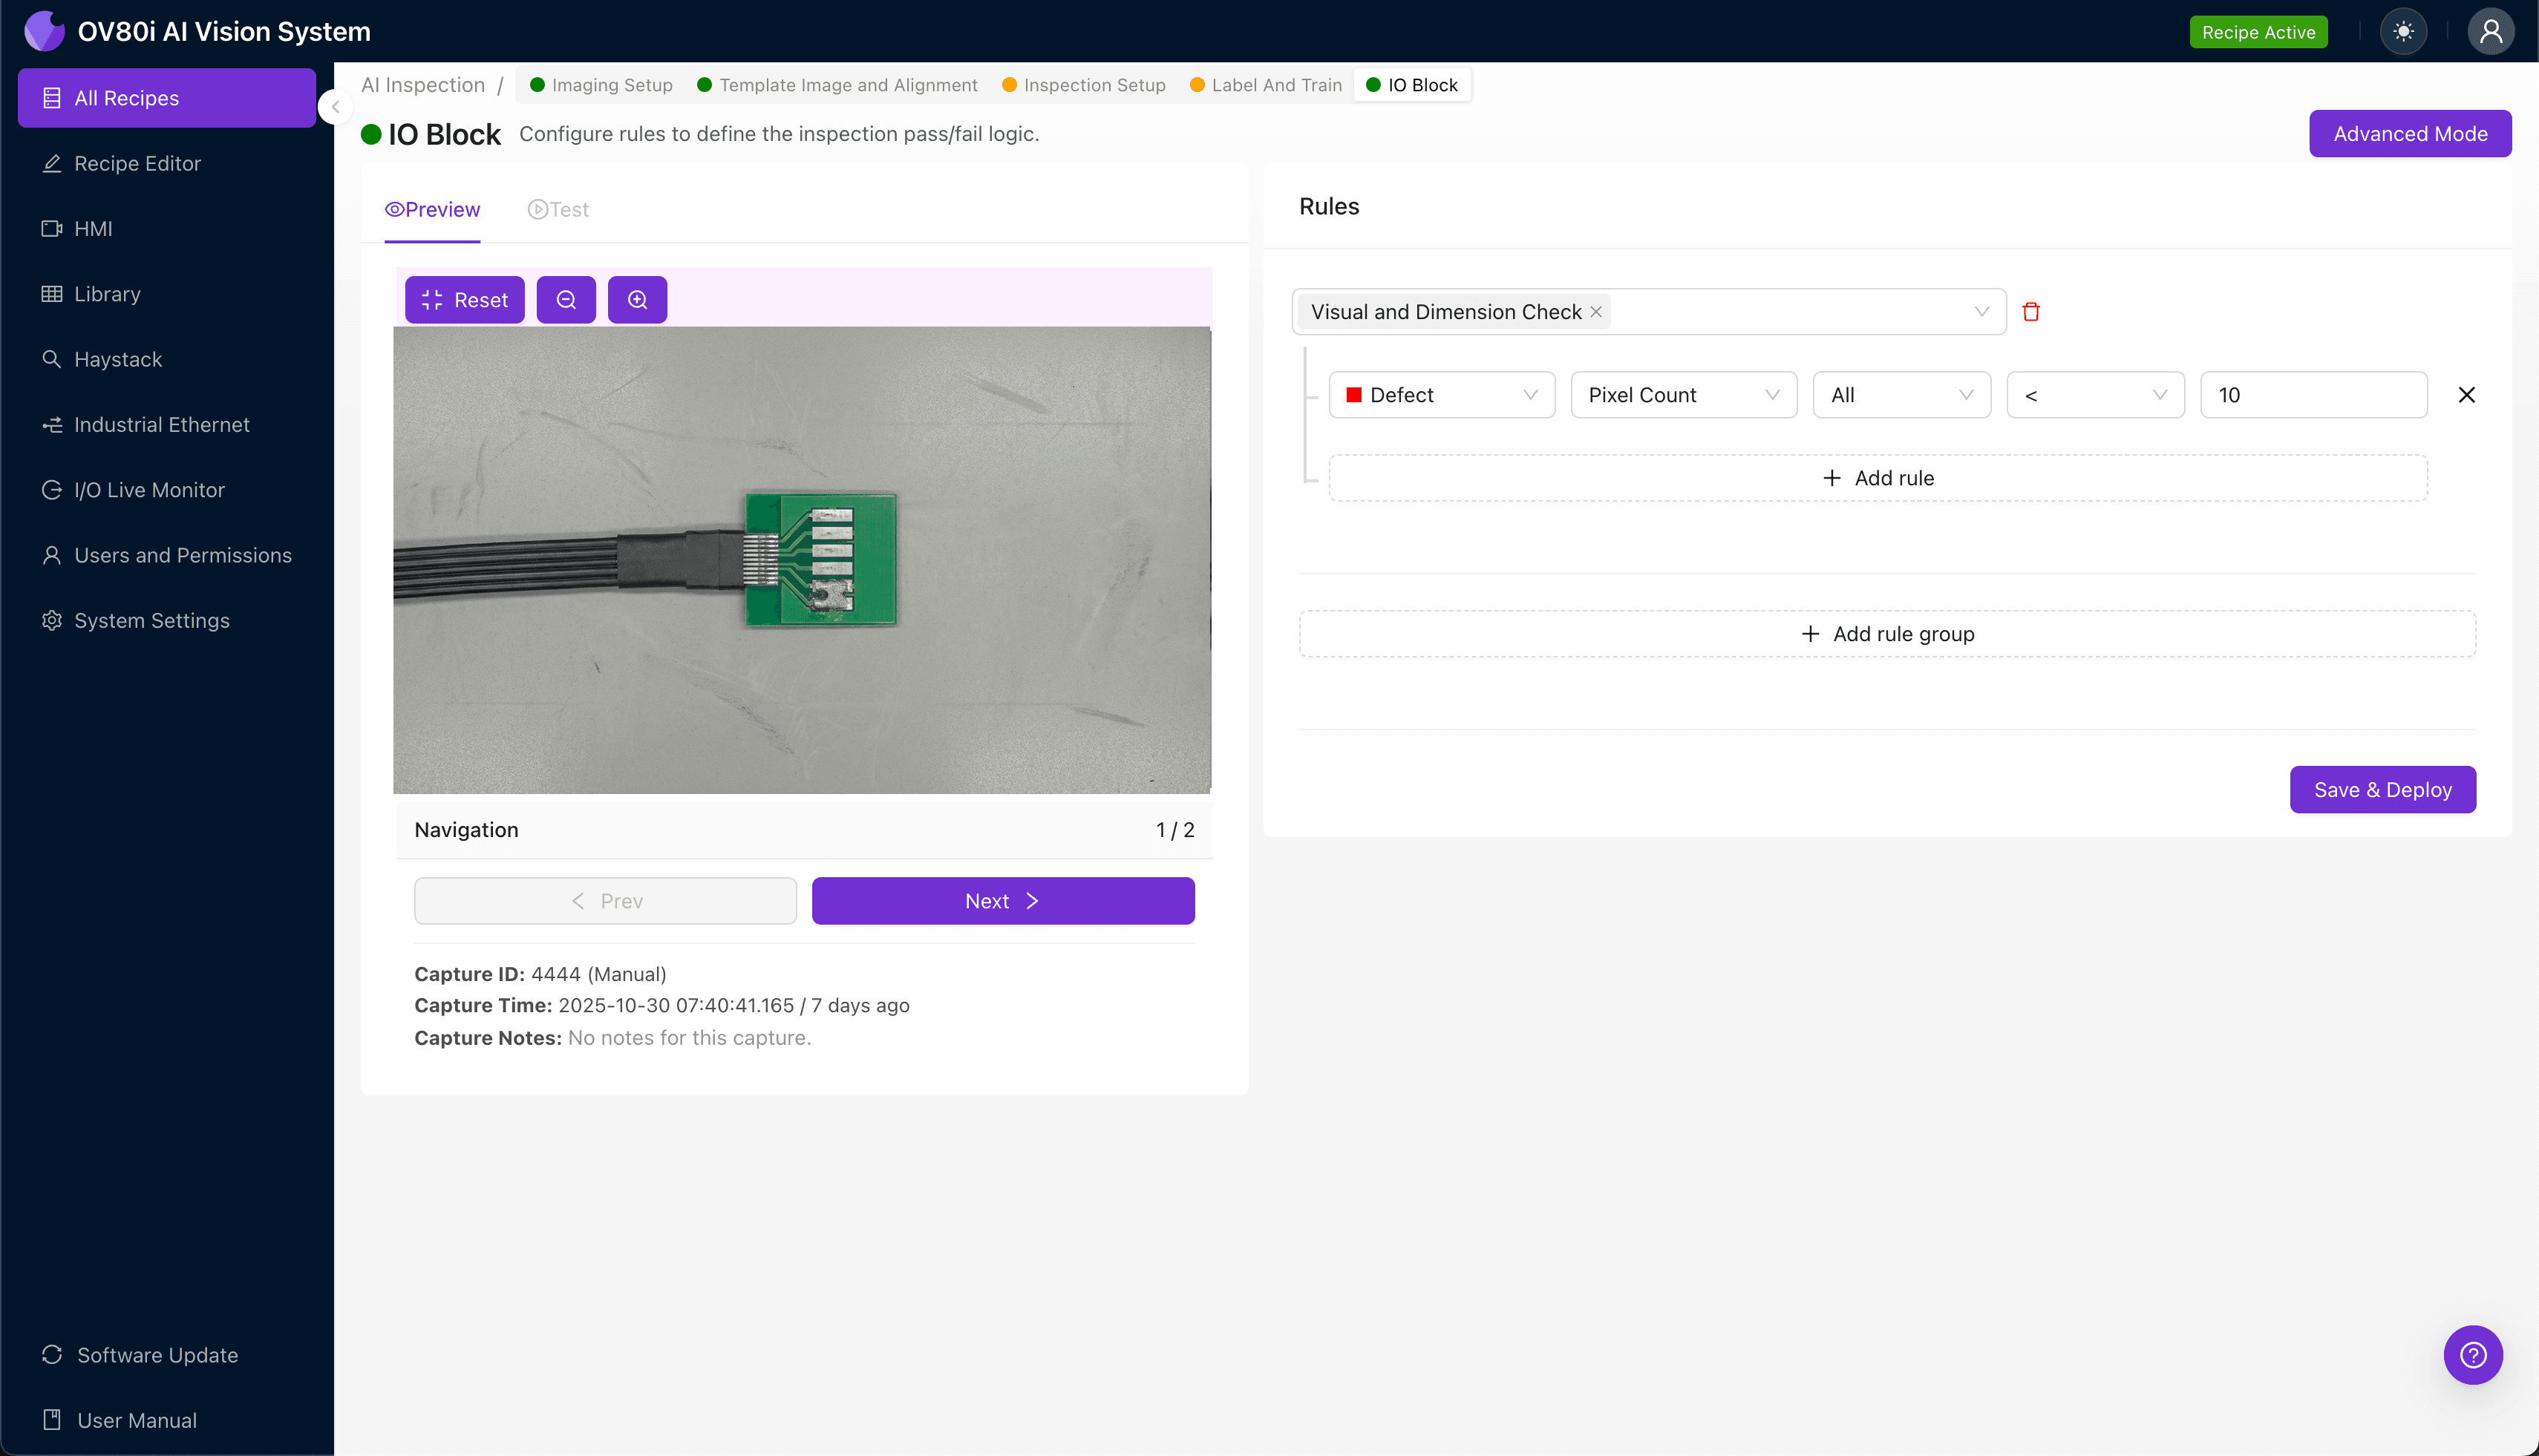The image size is (2539, 1456).
Task: Open the Imaging Setup step
Action: (x=611, y=84)
